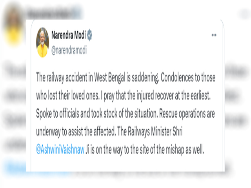Click the tweet line starting "who lost their"

(x=123, y=96)
